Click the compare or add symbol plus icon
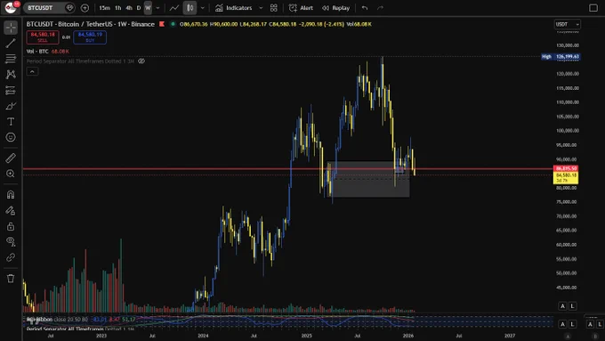Viewport: 605px width, 341px height. point(85,8)
